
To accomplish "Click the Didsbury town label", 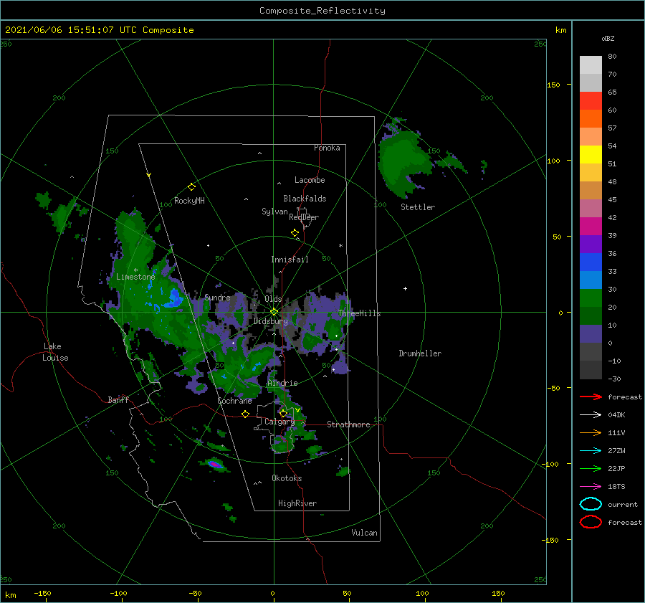I will (270, 321).
